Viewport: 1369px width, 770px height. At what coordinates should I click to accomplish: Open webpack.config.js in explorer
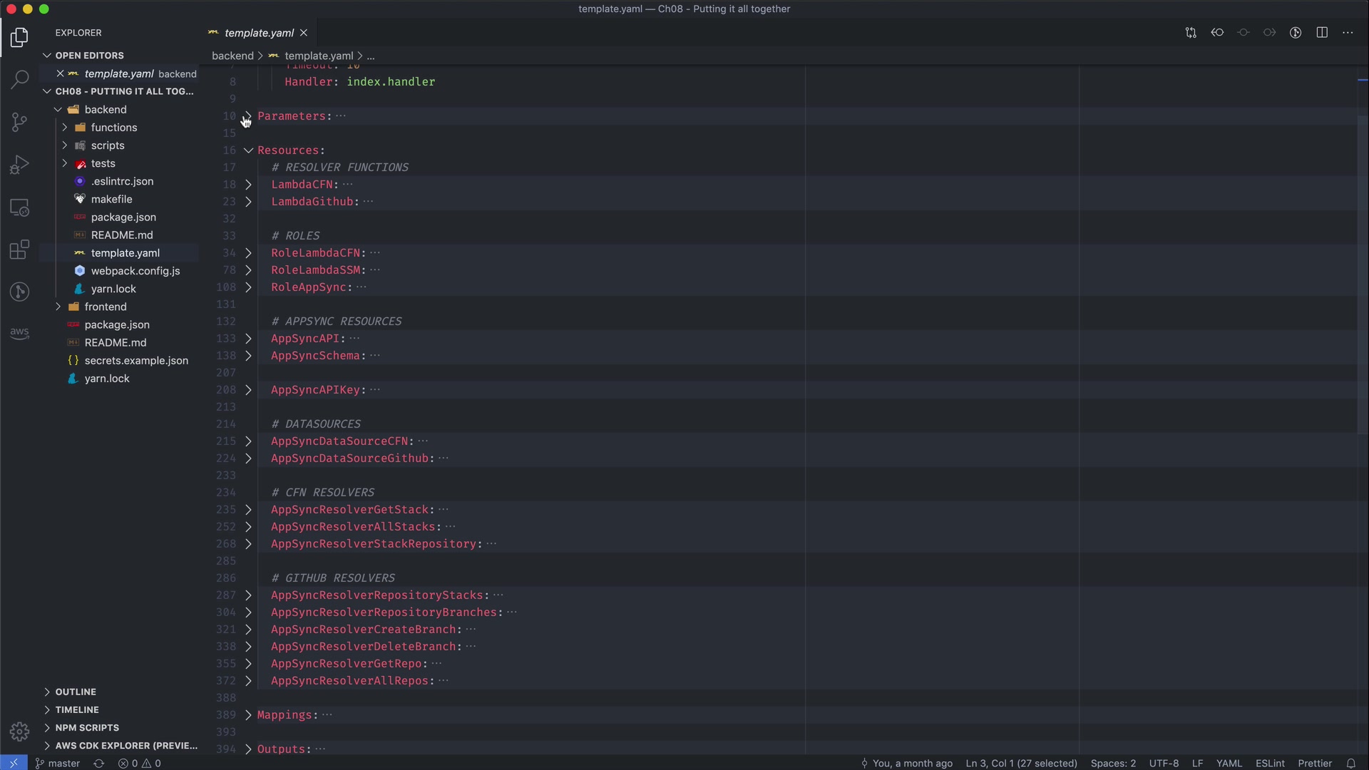(x=135, y=271)
